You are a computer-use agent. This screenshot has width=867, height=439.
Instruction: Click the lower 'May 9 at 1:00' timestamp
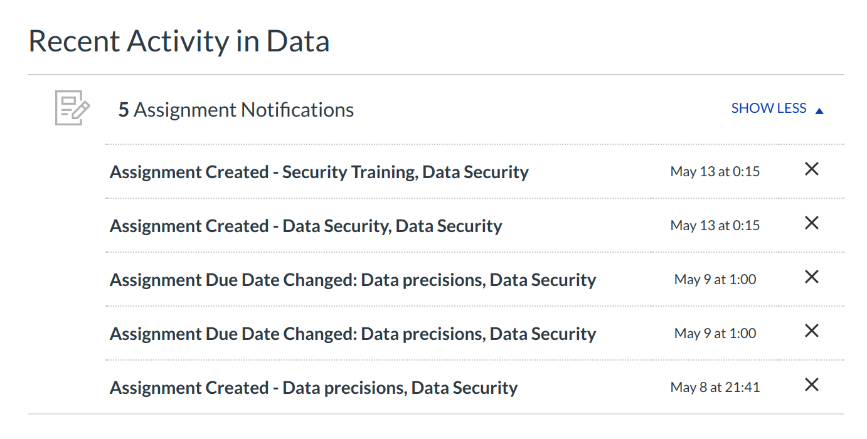[x=715, y=334]
